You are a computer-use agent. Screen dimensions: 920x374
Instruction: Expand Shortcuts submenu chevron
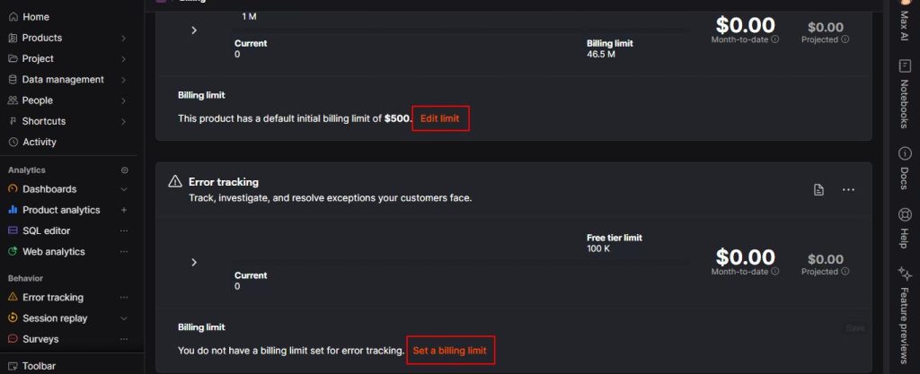[x=124, y=121]
